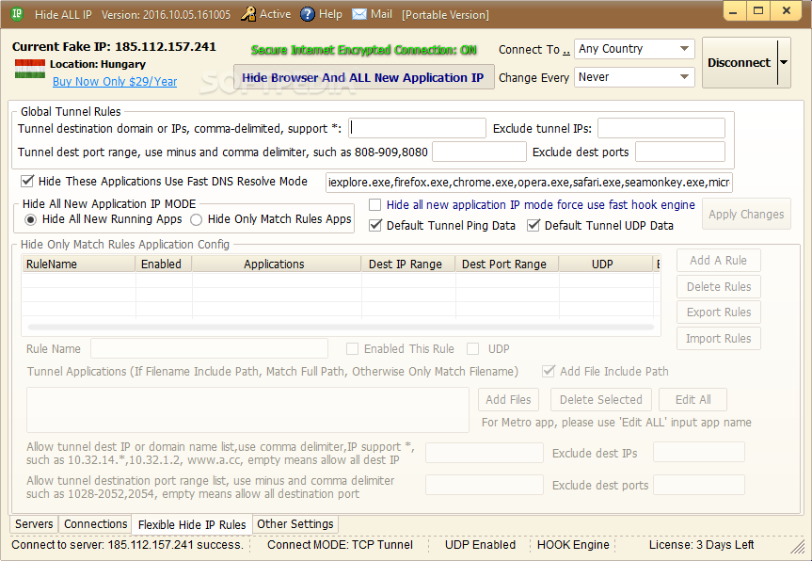Click the Active menu label
Screen dimensions: 812x561
coord(275,14)
